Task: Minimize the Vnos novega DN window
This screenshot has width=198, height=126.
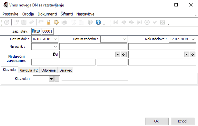Action: pyautogui.click(x=162, y=5)
